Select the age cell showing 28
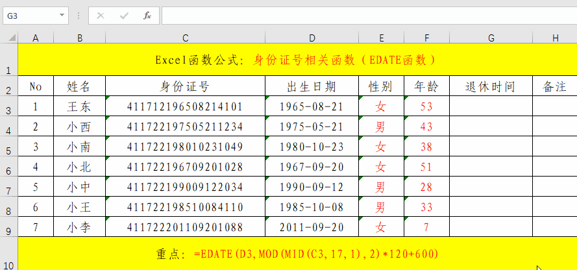Image resolution: width=577 pixels, height=270 pixels. coord(426,186)
